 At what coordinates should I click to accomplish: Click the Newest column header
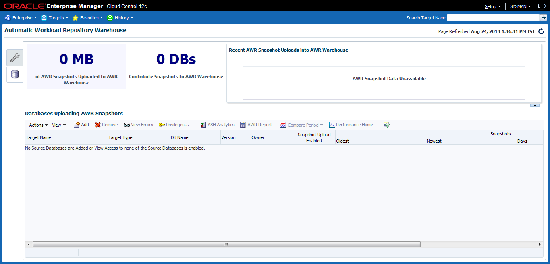[x=471, y=141]
